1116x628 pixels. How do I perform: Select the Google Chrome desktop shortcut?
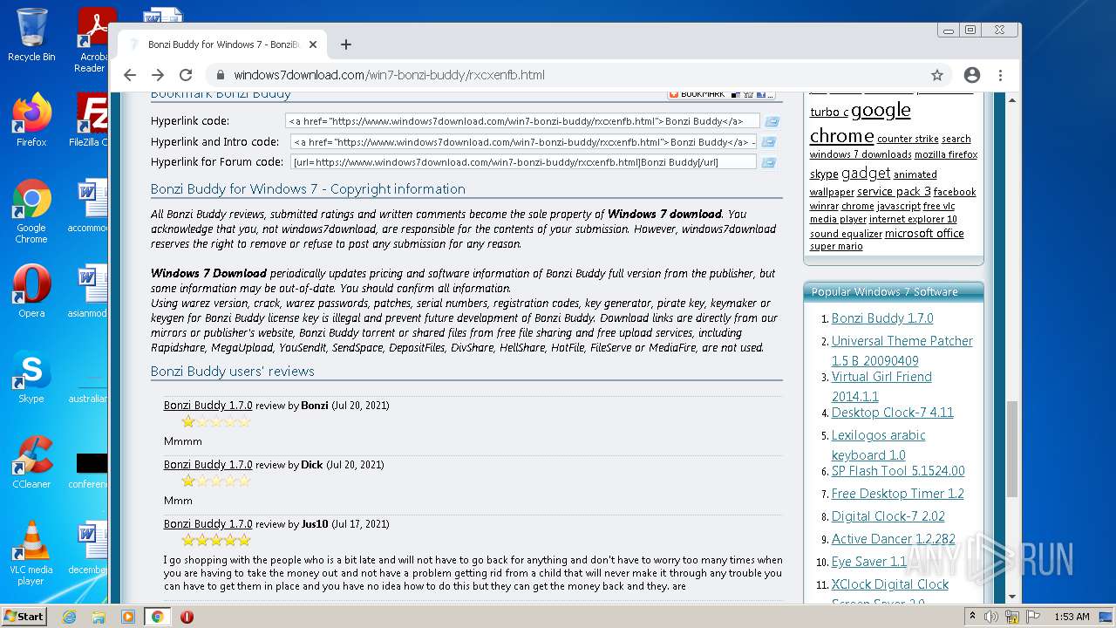(x=31, y=211)
